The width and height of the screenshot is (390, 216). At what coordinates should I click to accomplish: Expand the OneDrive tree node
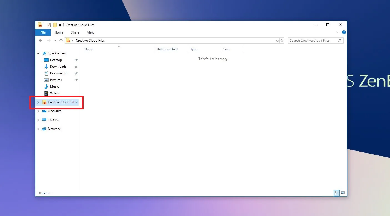[38, 111]
